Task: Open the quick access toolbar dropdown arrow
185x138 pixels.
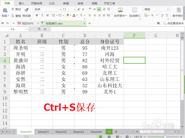Action: coord(14,23)
